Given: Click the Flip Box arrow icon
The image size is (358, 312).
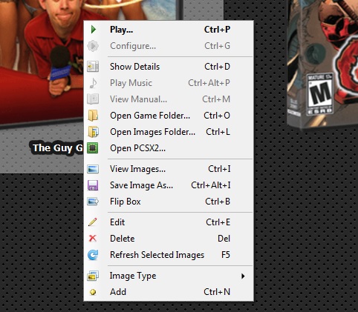Looking at the screenshot, I should point(93,202).
